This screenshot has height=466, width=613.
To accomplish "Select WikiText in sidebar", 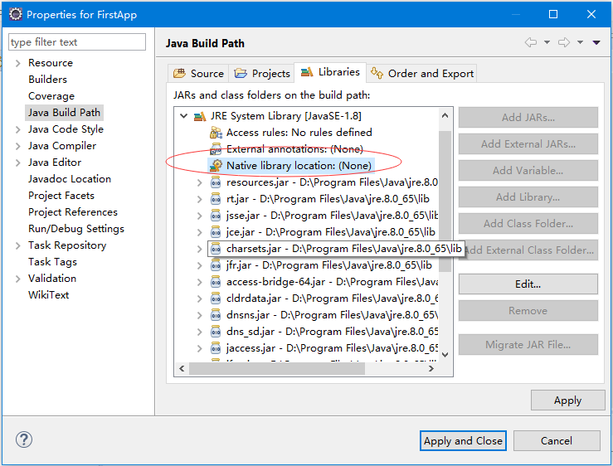I will click(48, 294).
